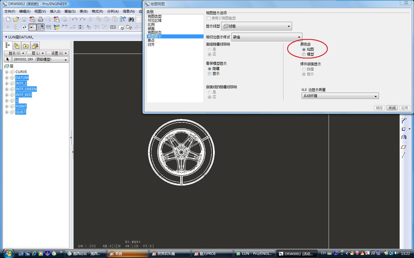Click the Save diskette icon
Image resolution: width=414 pixels, height=258 pixels.
click(24, 19)
